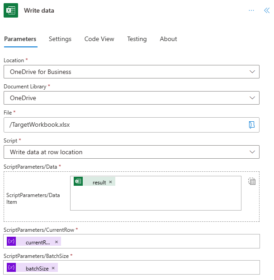The height and width of the screenshot is (280, 274).
Task: Open the file picker icon for File
Action: (x=252, y=125)
